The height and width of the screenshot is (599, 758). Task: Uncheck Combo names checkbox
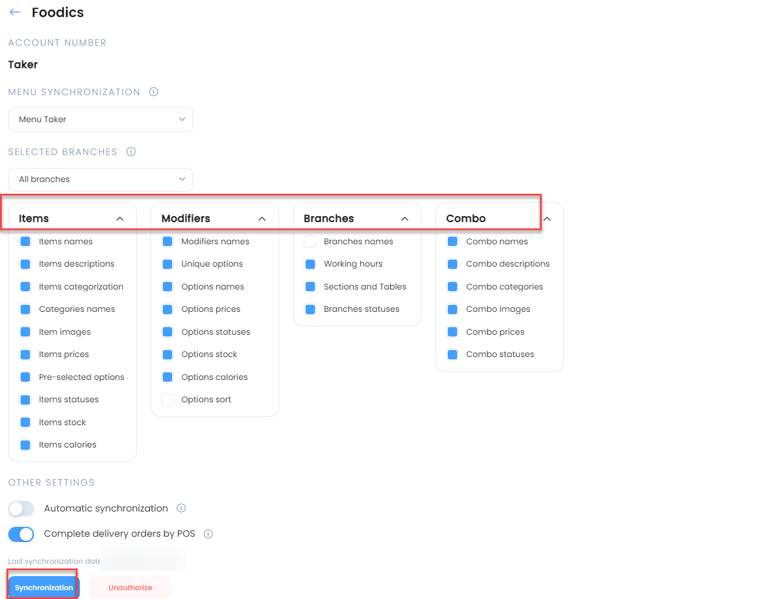(x=452, y=241)
